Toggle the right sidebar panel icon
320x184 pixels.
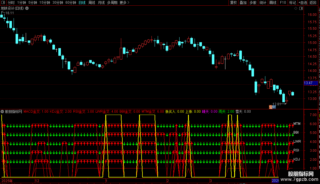click(x=301, y=8)
